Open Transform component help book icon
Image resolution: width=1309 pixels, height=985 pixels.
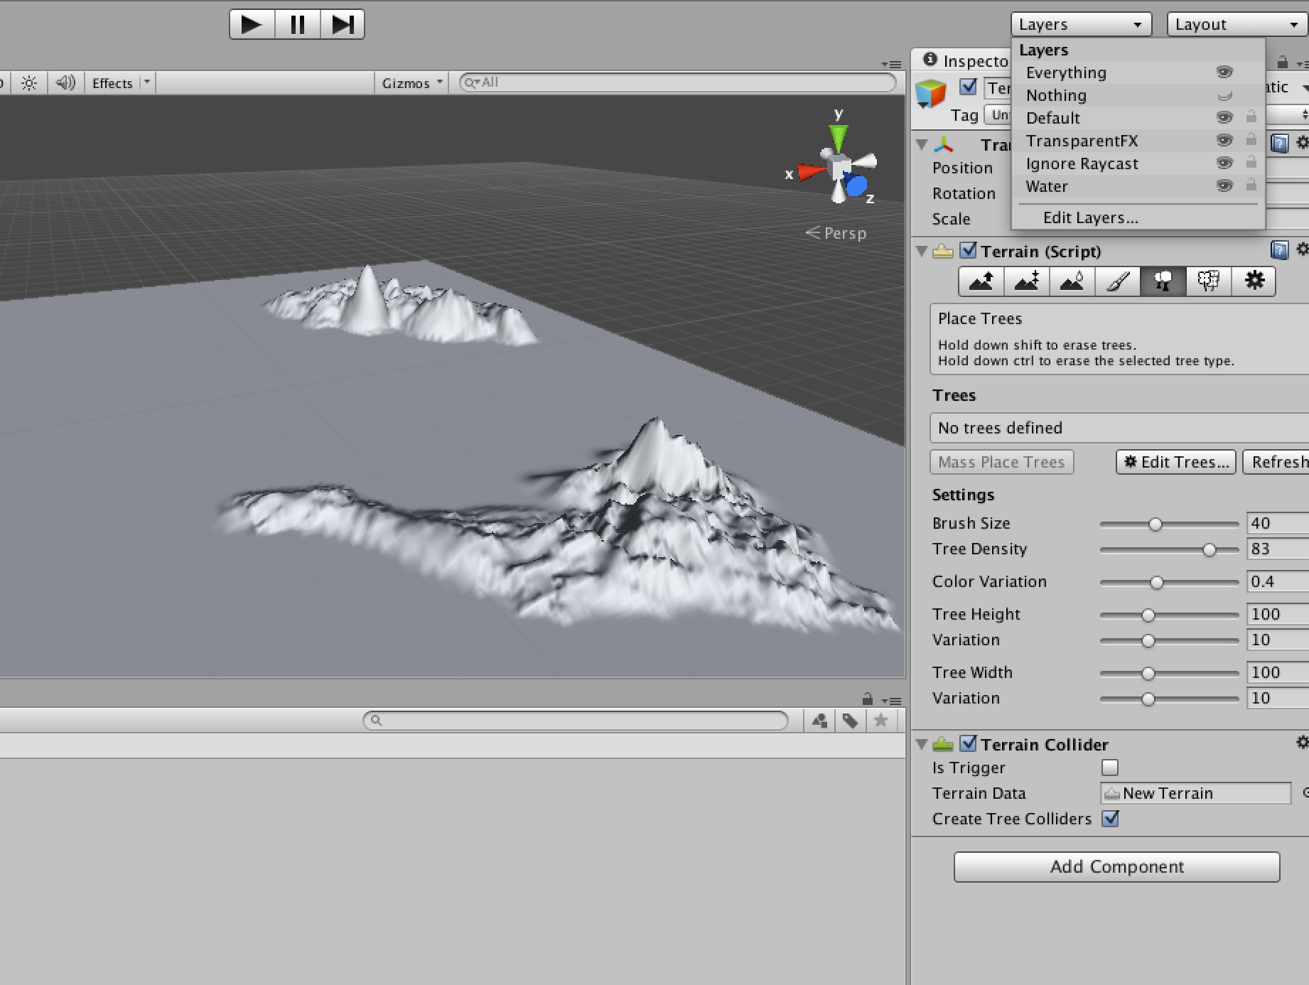1279,144
